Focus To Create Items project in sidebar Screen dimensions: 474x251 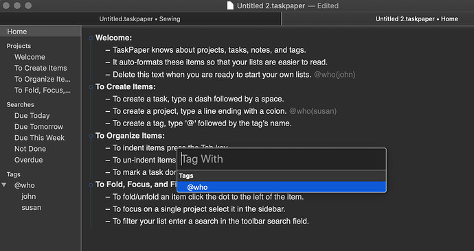41,68
